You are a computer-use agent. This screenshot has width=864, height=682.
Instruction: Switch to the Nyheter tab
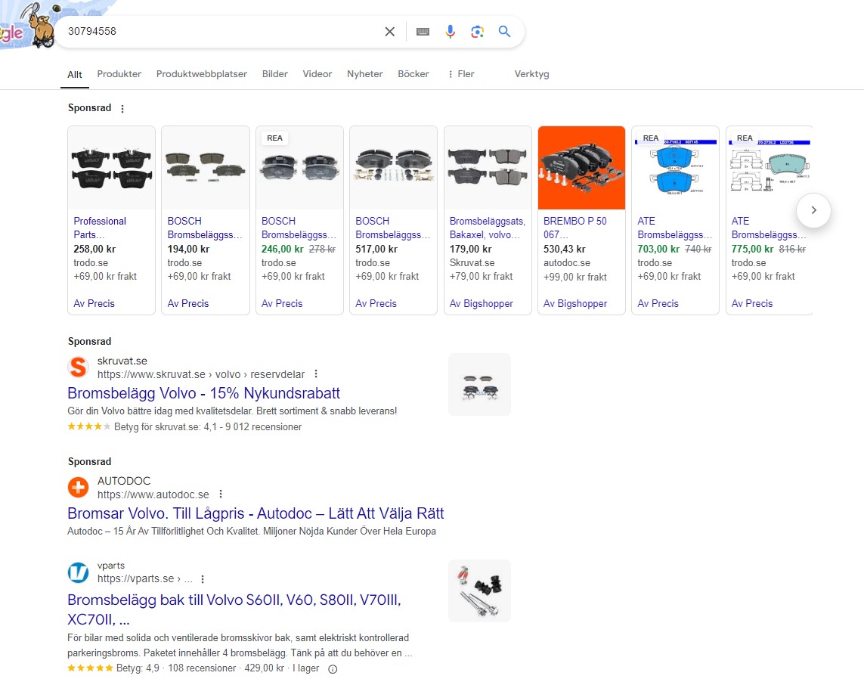[365, 74]
